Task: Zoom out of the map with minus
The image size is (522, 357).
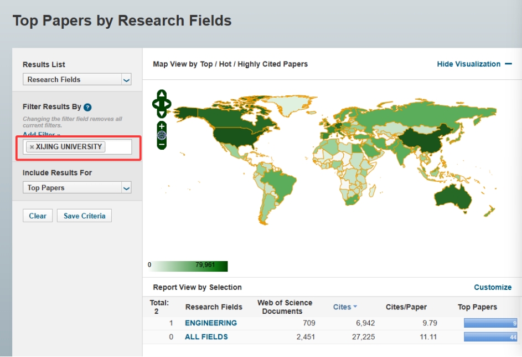Action: coord(162,144)
